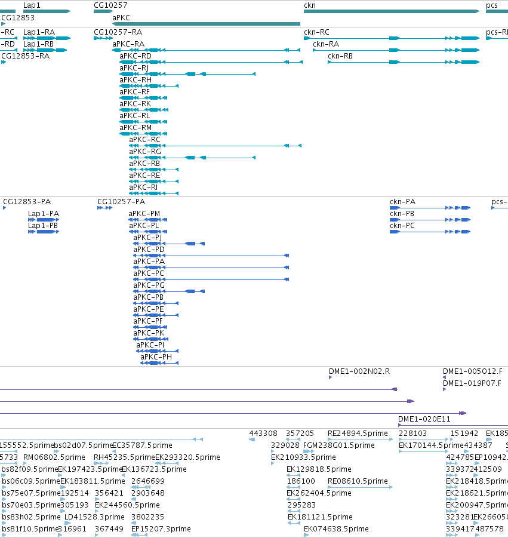This screenshot has height=538, width=508.
Task: Select the aPKC-RC transcript label
Action: point(144,139)
